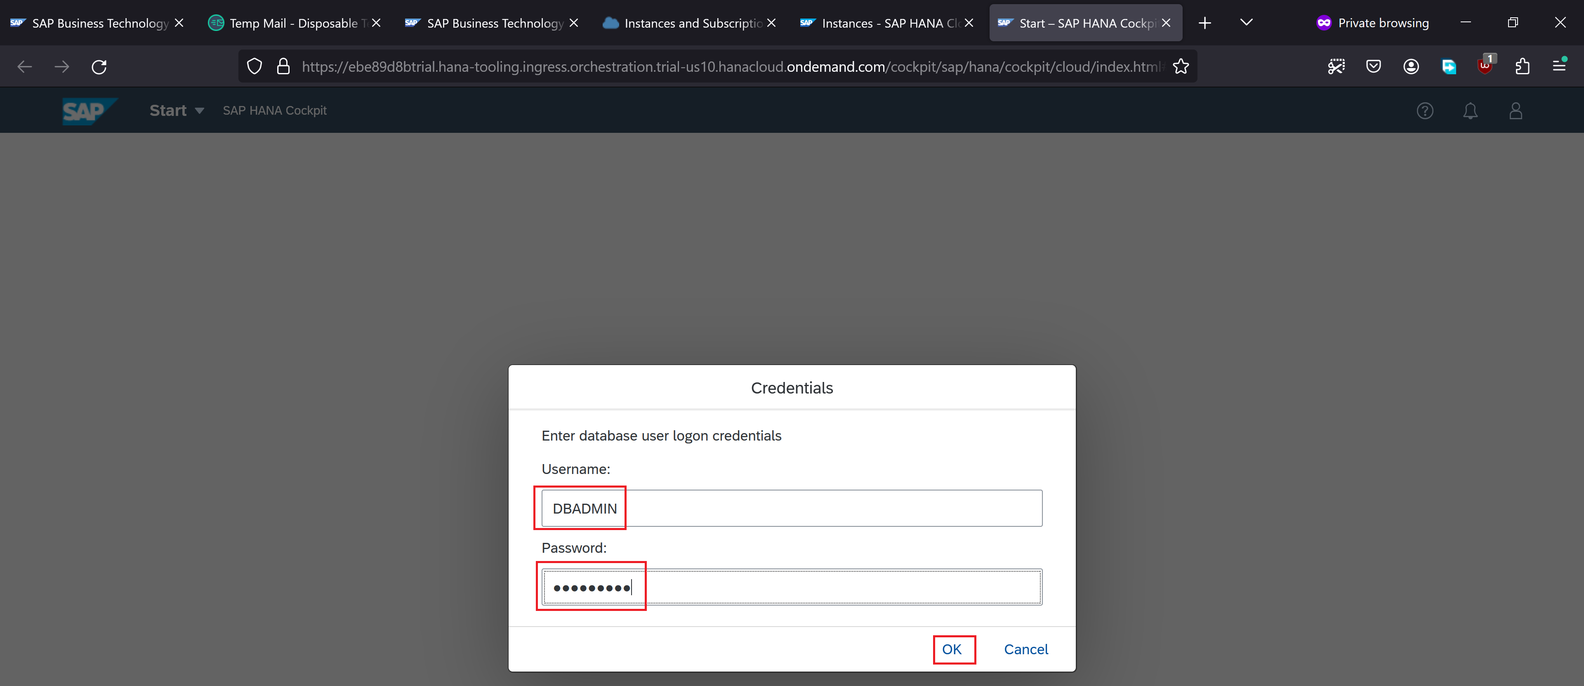This screenshot has width=1584, height=686.
Task: Open the Start dropdown menu
Action: 176,111
